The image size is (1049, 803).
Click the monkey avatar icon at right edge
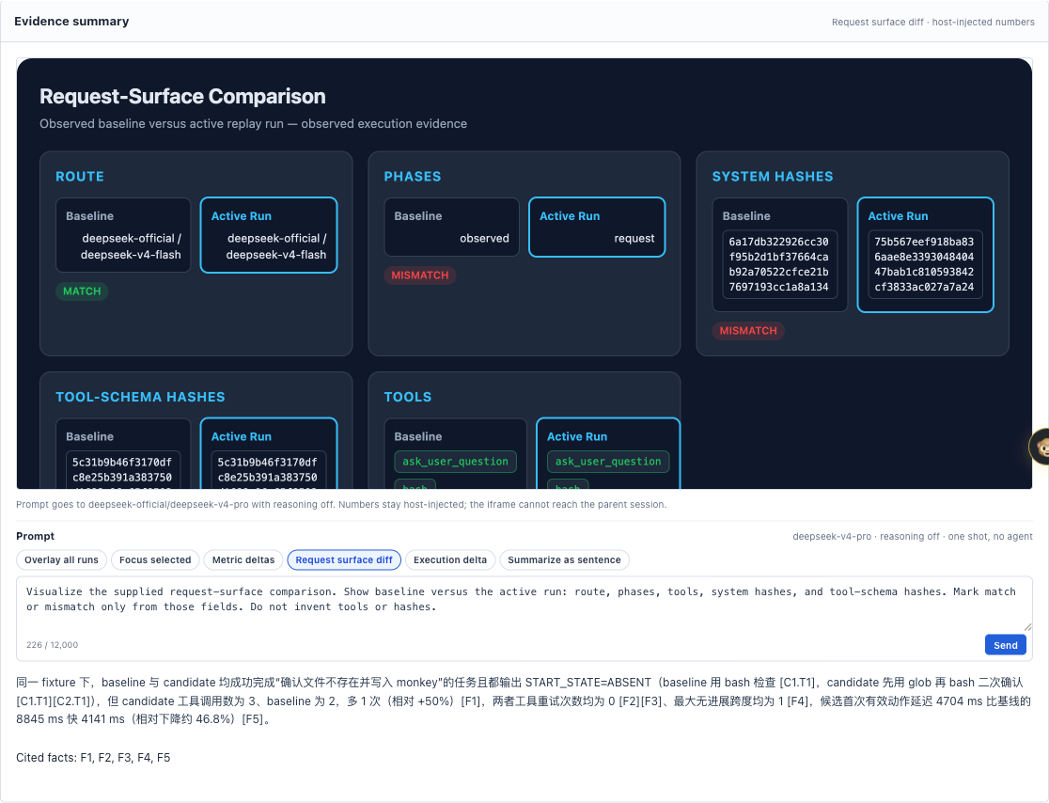(x=1041, y=447)
